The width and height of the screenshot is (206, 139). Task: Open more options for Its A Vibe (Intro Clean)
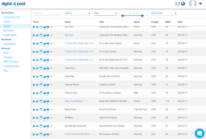click(x=51, y=43)
